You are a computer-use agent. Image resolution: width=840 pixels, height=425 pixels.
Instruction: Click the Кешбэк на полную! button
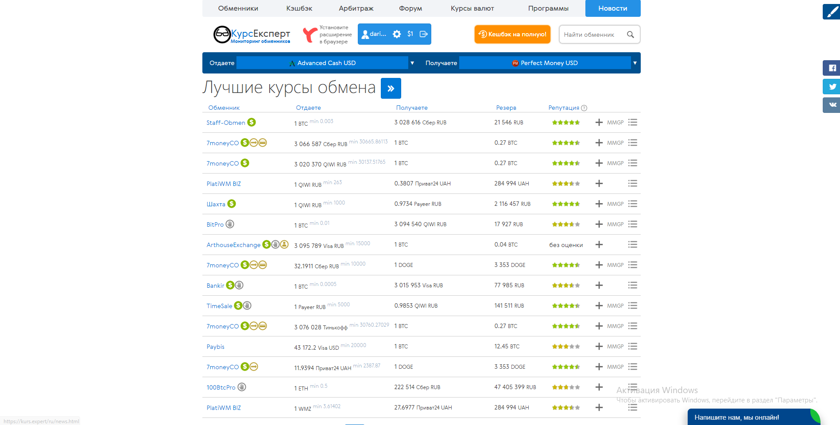click(512, 34)
